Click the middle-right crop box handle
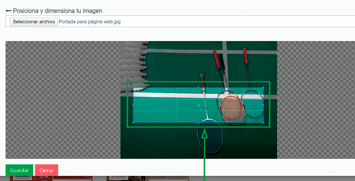Image resolution: width=355 pixels, height=181 pixels. [x=263, y=105]
